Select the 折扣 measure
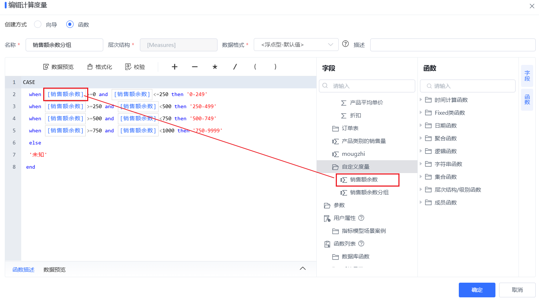This screenshot has height=301, width=539. click(356, 115)
